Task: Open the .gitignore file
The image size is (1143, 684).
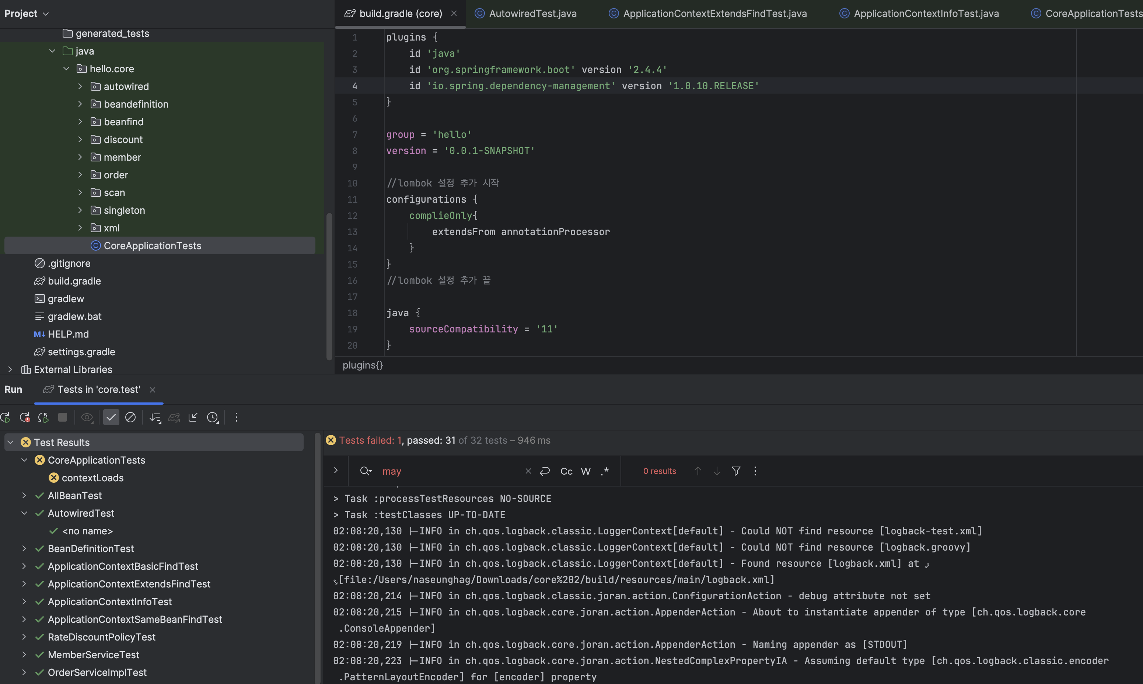Action: click(63, 263)
